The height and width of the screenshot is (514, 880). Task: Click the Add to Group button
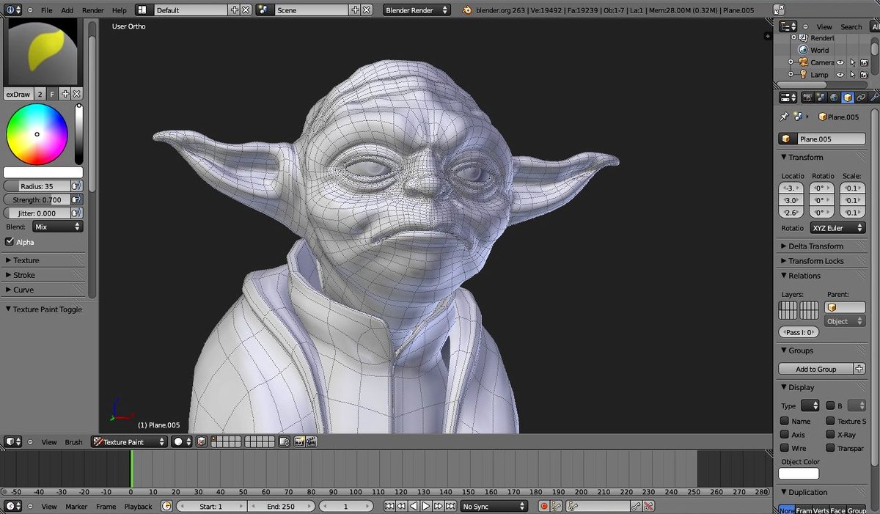coord(816,369)
